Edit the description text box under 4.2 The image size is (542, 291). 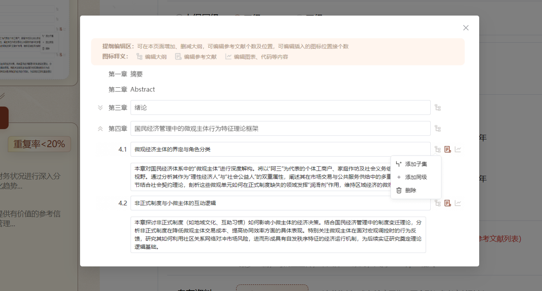point(278,235)
